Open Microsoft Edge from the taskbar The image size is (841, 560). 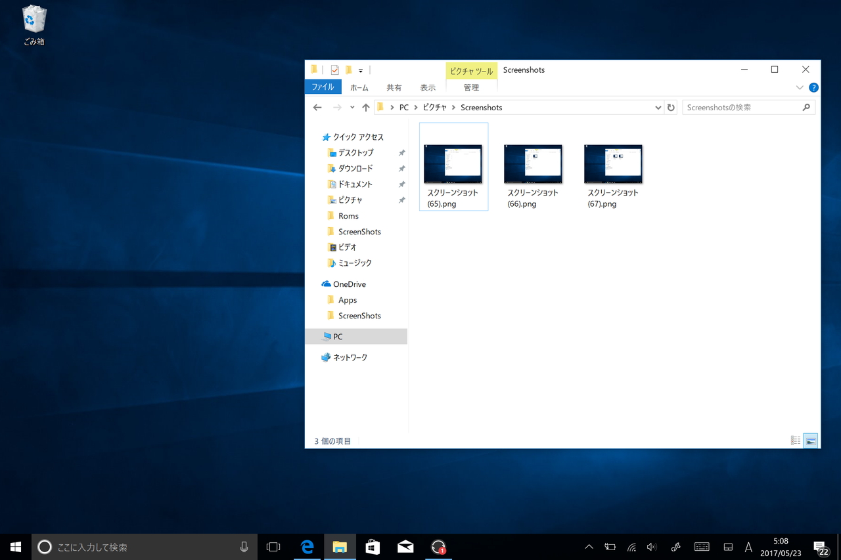[x=306, y=546]
